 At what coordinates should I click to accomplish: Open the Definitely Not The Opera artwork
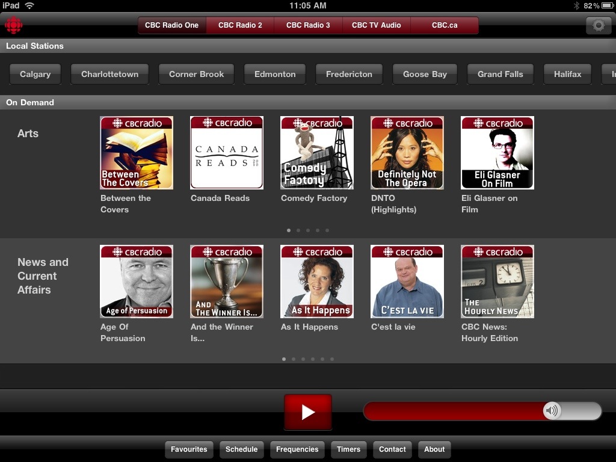tap(407, 153)
